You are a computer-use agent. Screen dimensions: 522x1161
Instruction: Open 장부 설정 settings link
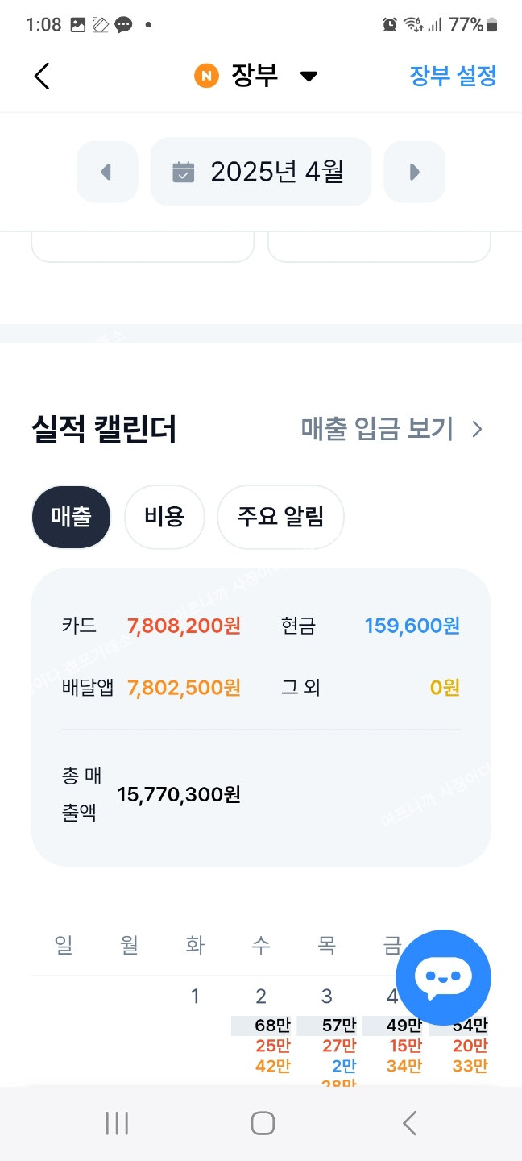coord(453,77)
